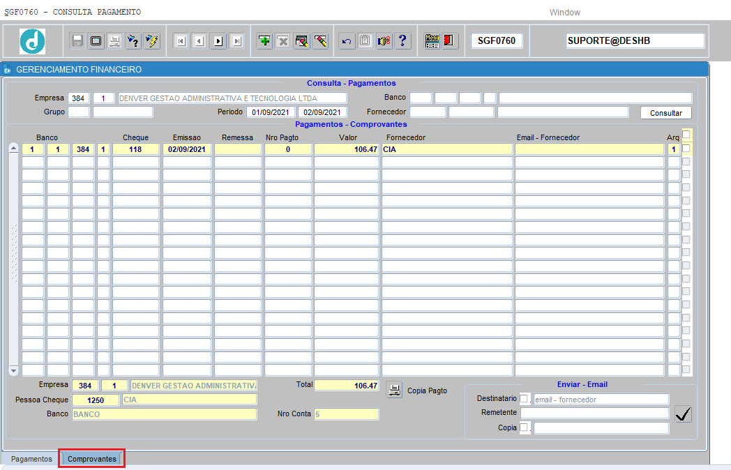Toggle the select-all checkbox above Arq column
Viewport: 731px width, 470px height.
click(x=686, y=135)
